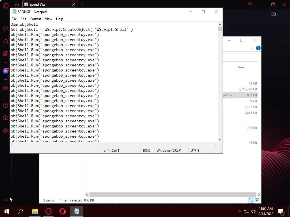Click Explorer horizontal scrollbar thumb
290x217 pixels.
pyautogui.click(x=172, y=194)
